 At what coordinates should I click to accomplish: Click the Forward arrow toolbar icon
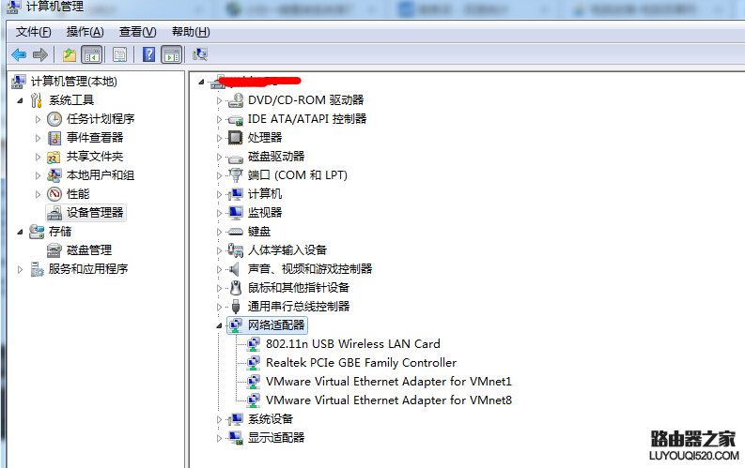click(x=40, y=55)
